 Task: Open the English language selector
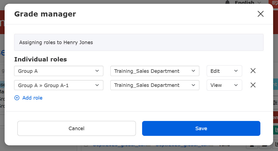pos(248,2)
